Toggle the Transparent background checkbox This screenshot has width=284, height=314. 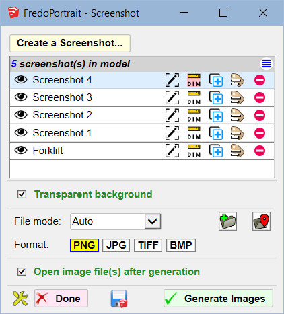pyautogui.click(x=22, y=194)
